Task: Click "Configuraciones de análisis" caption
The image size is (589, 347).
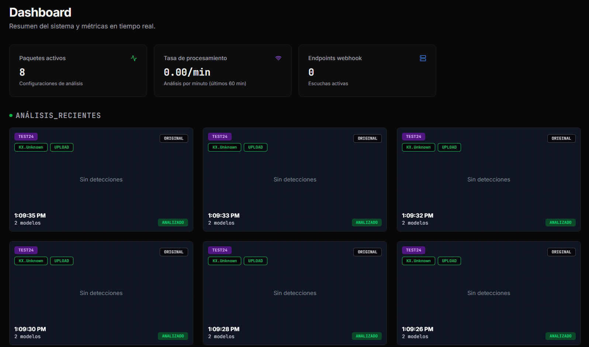Action: (x=51, y=84)
